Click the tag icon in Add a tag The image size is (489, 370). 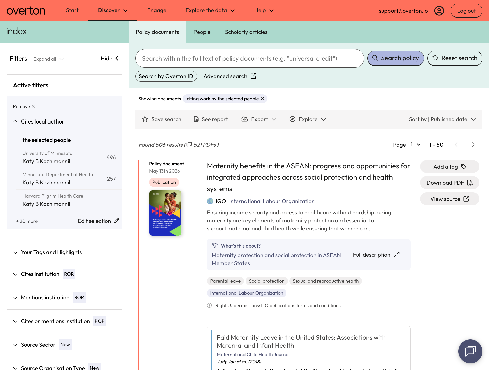464,167
